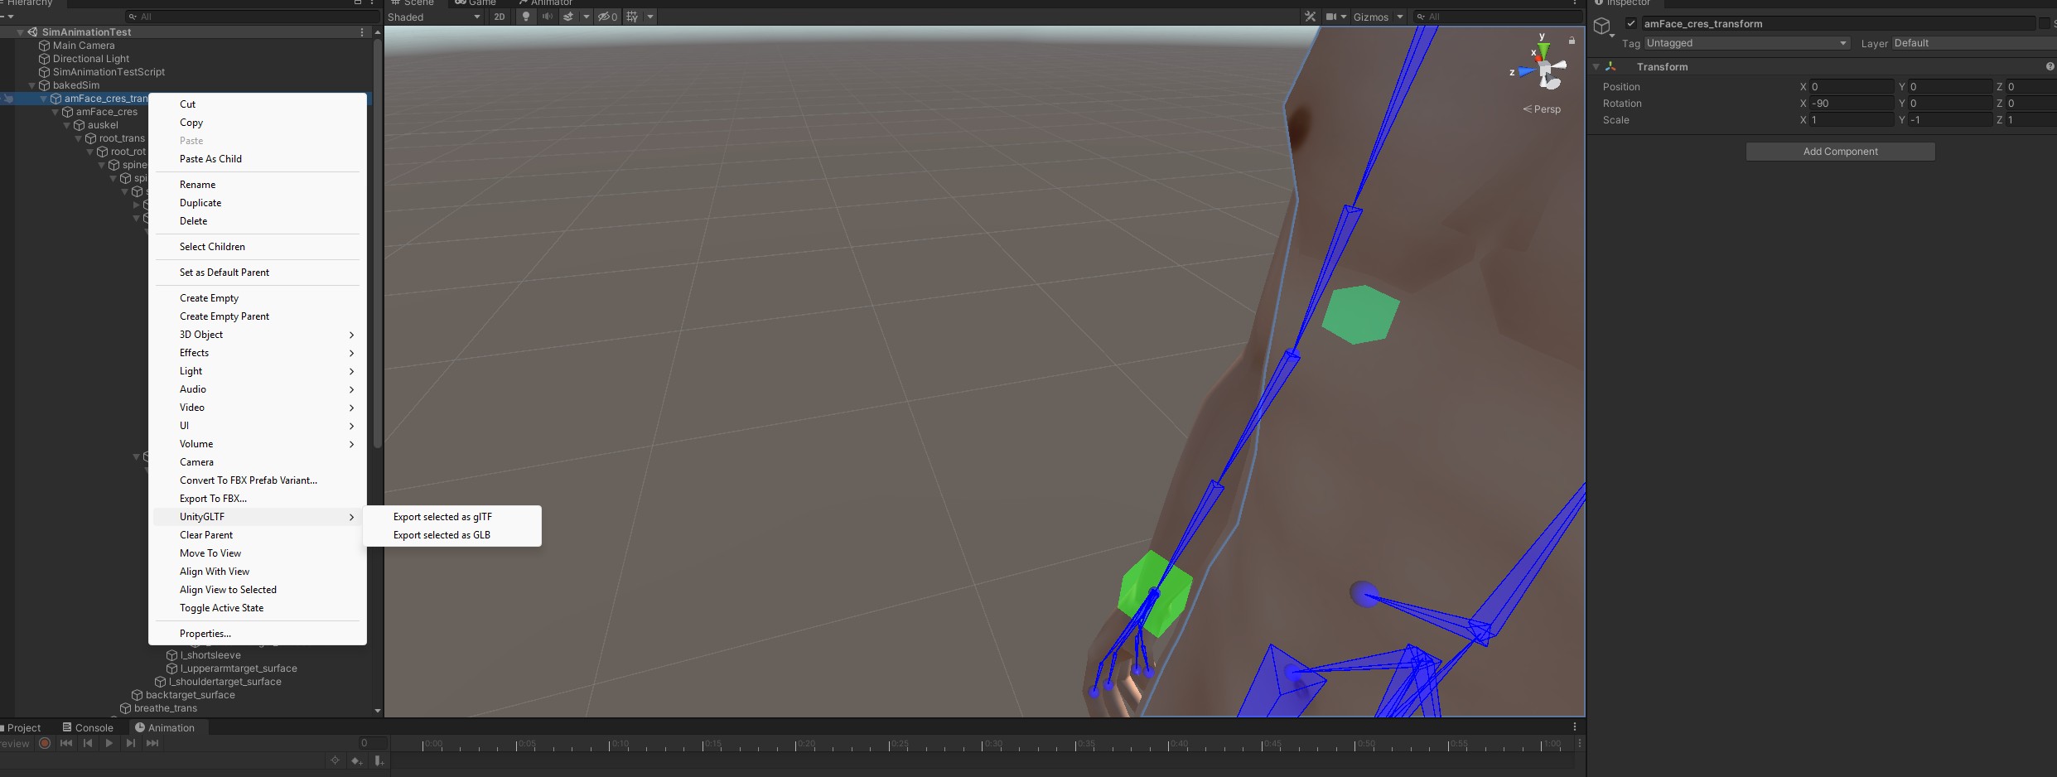Choose Export selected as GLB from submenu

441,535
